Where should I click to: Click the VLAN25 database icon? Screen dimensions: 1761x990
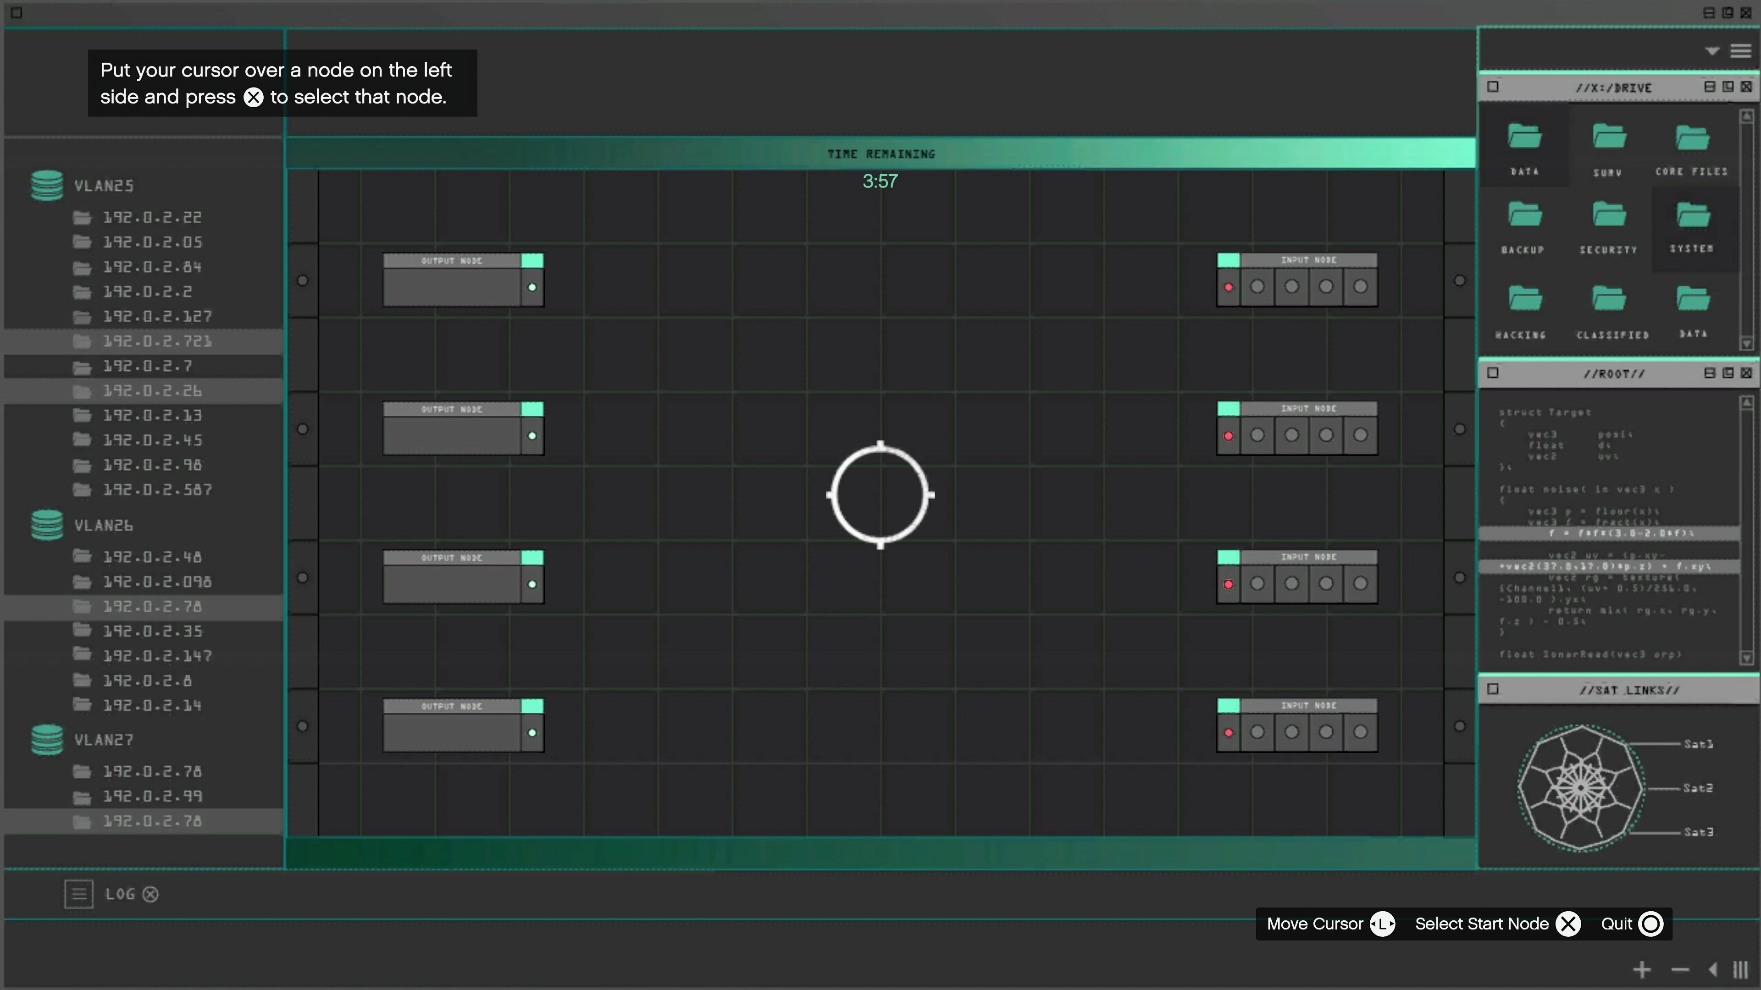47,185
